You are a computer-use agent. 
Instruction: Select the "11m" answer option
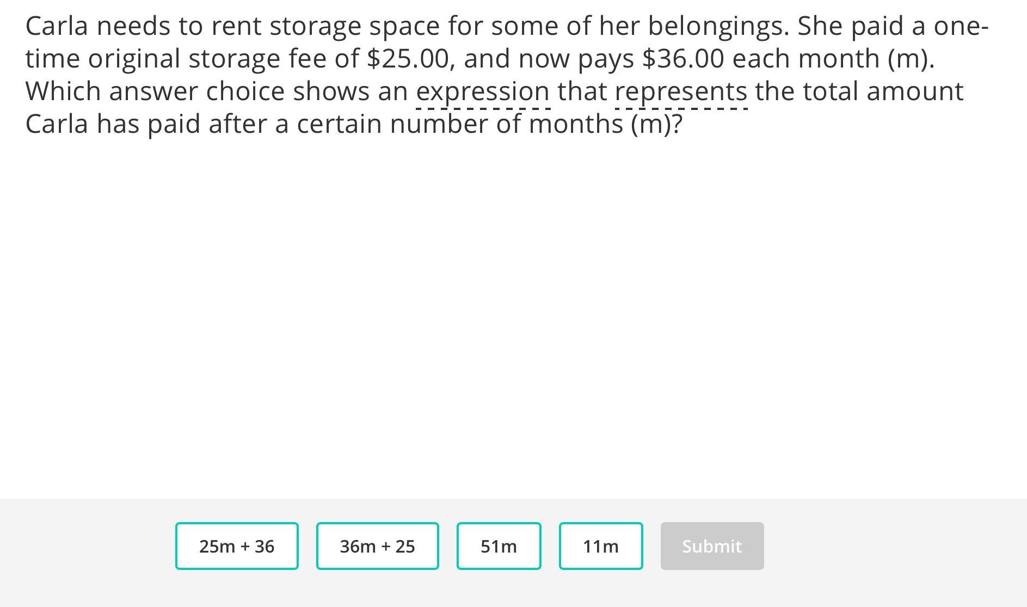(600, 546)
